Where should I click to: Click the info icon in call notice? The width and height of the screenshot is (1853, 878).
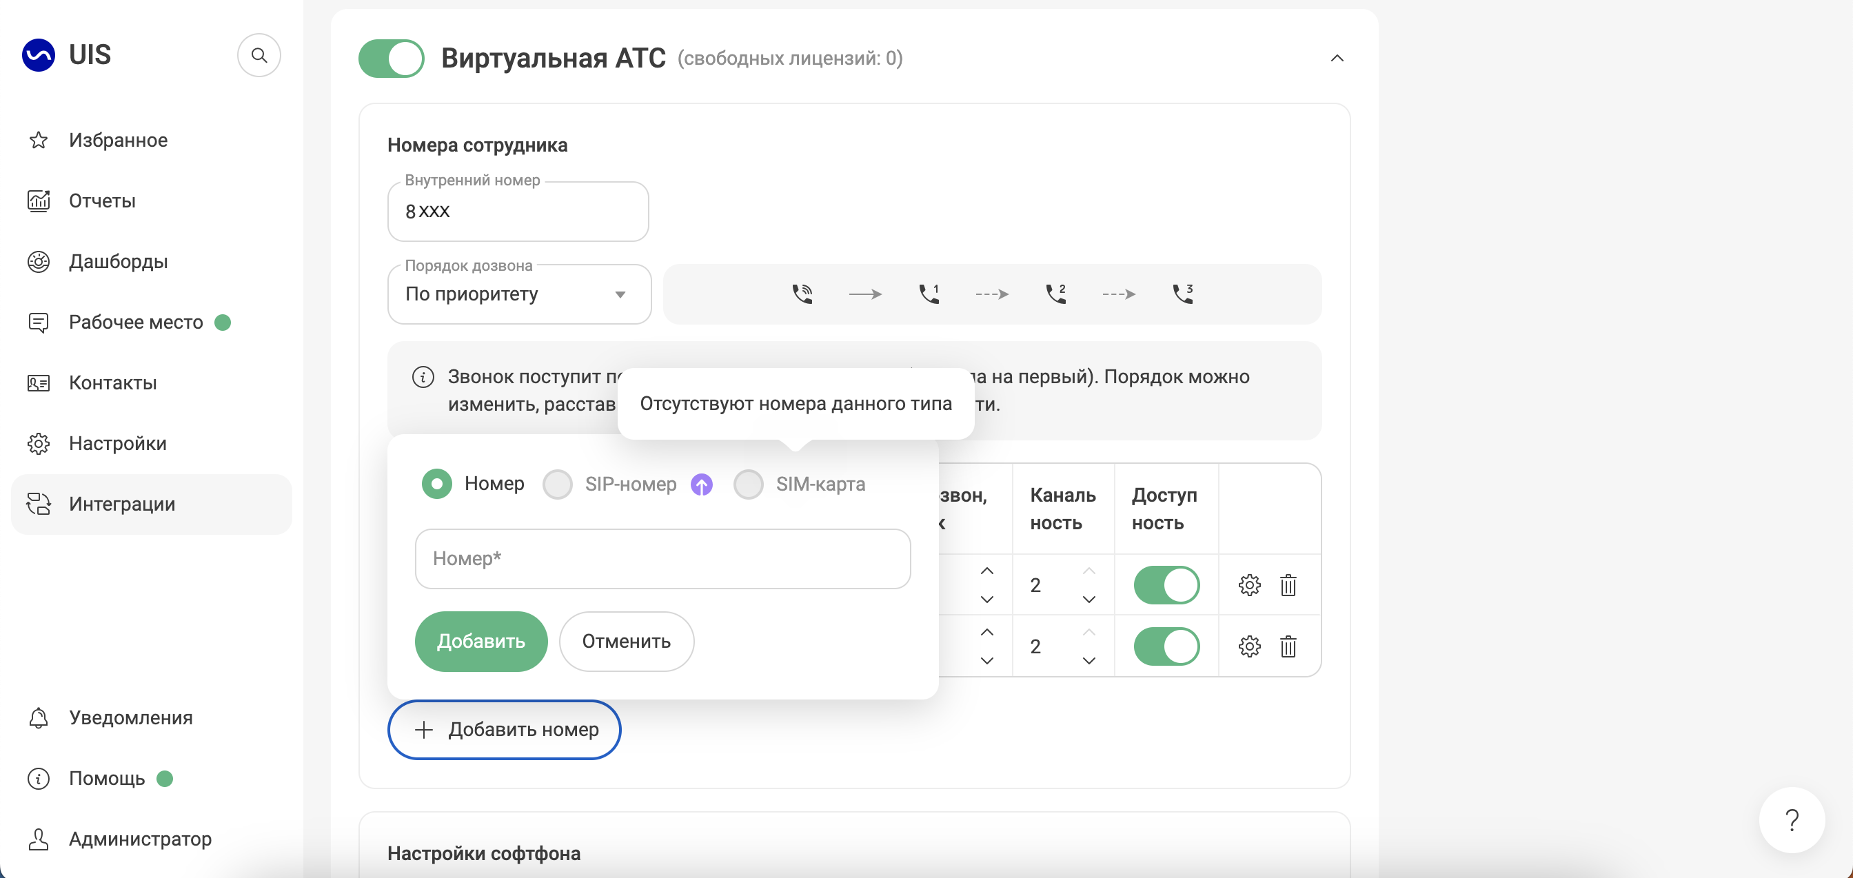coord(423,377)
